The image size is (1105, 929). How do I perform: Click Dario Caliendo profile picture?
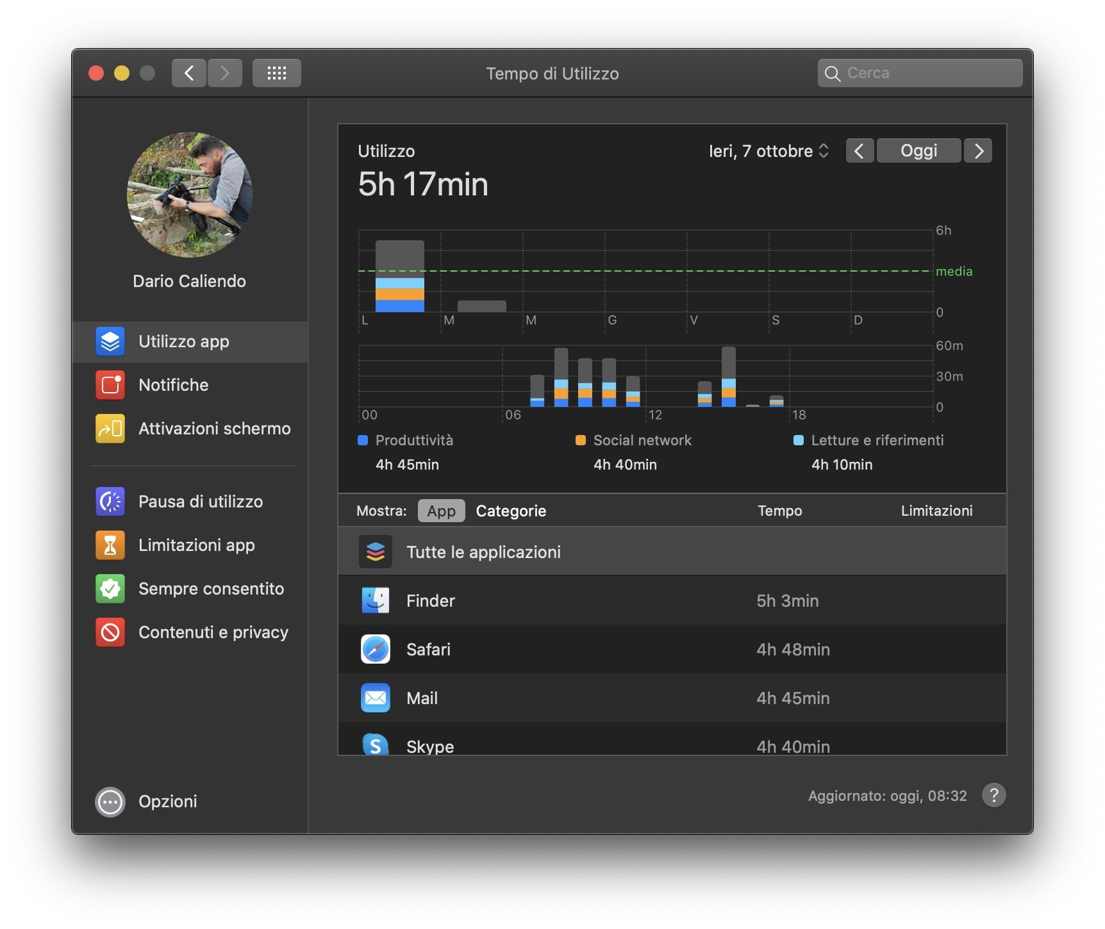point(190,195)
